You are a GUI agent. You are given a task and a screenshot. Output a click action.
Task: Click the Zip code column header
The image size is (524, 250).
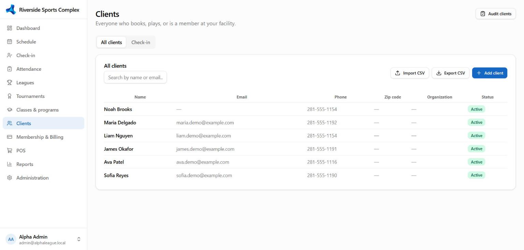(393, 97)
